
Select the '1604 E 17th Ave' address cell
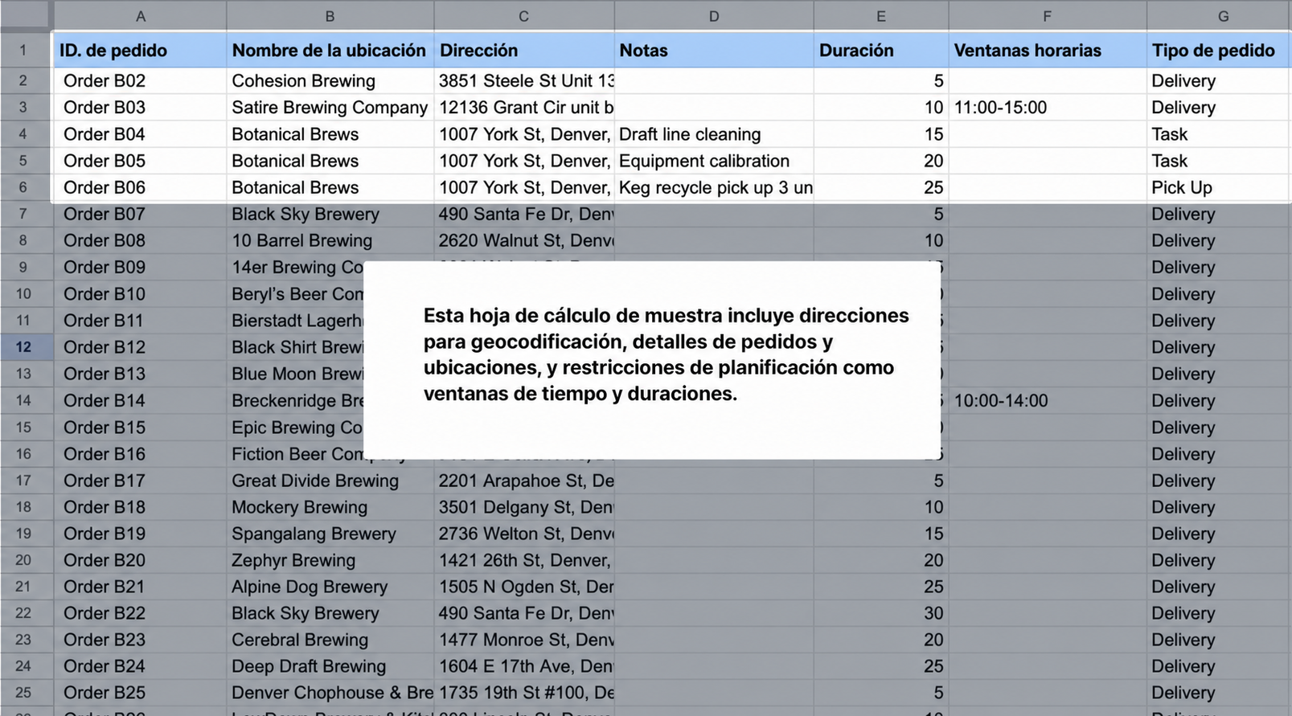point(523,666)
